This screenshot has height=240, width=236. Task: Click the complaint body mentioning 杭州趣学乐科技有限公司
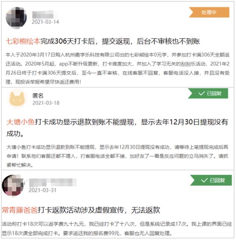(118, 68)
